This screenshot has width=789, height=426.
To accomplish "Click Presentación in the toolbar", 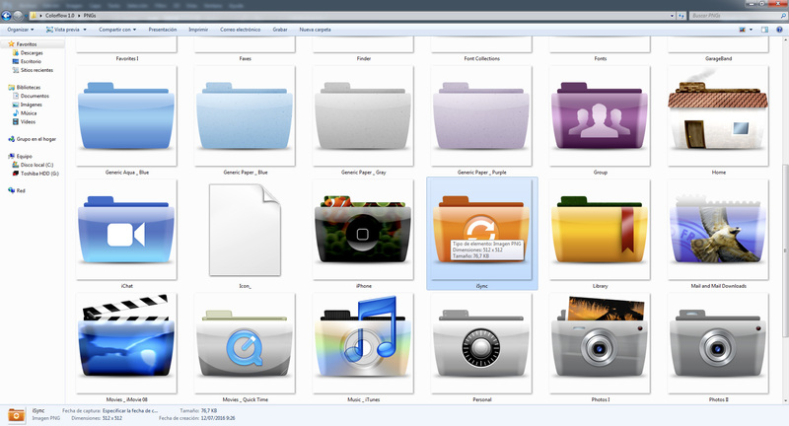I will click(x=162, y=30).
